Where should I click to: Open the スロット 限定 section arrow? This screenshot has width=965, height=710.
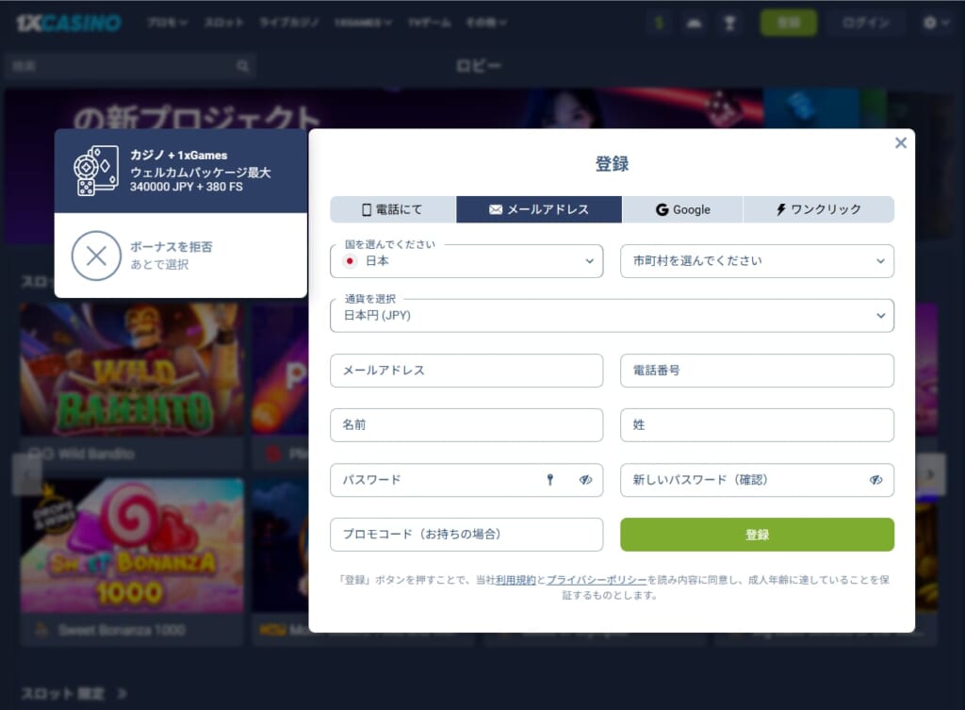pyautogui.click(x=122, y=694)
